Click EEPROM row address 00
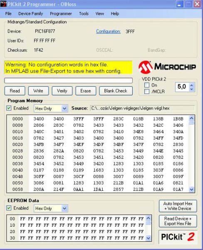203x250 pixels. point(12,219)
